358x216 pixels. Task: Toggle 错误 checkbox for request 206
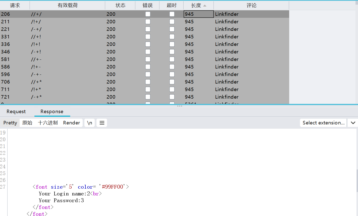pos(148,14)
